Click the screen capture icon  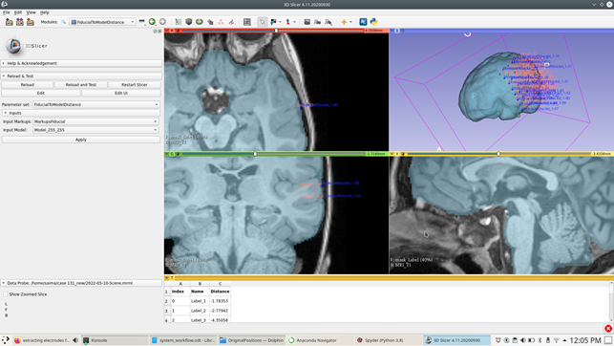pyautogui.click(x=307, y=22)
